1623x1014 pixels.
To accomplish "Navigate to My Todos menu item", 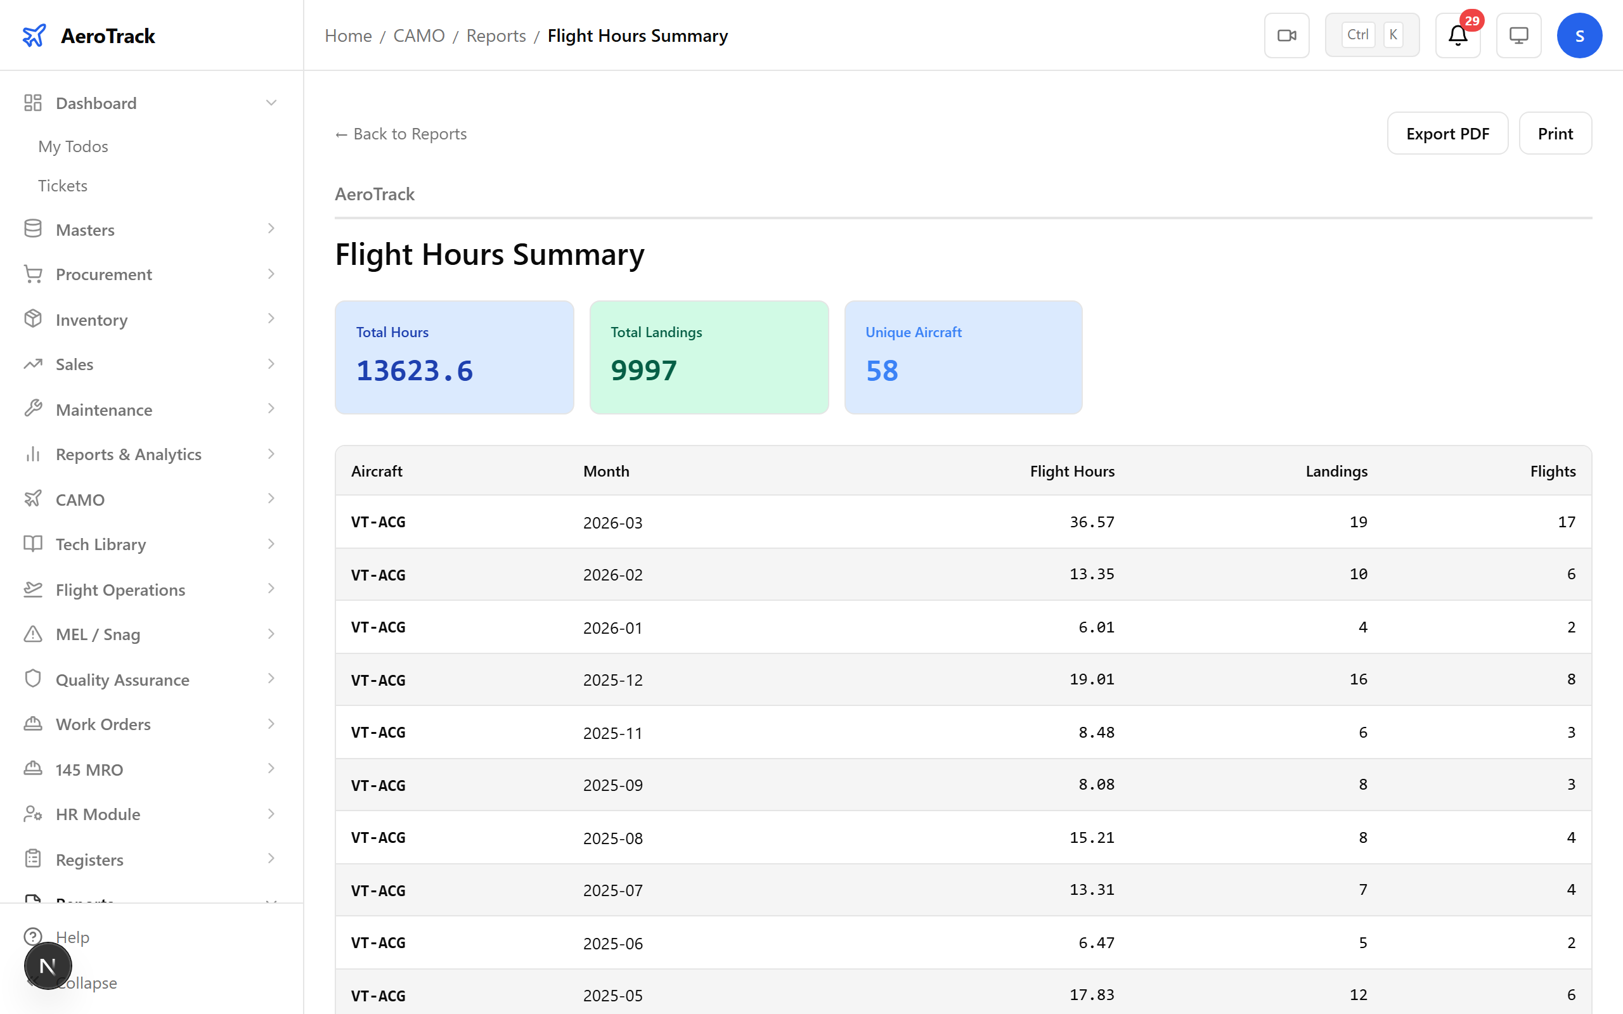I will [x=73, y=146].
